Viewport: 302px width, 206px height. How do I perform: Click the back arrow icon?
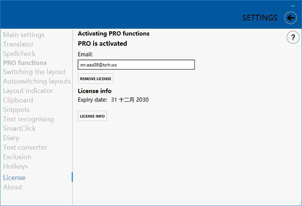pyautogui.click(x=290, y=18)
